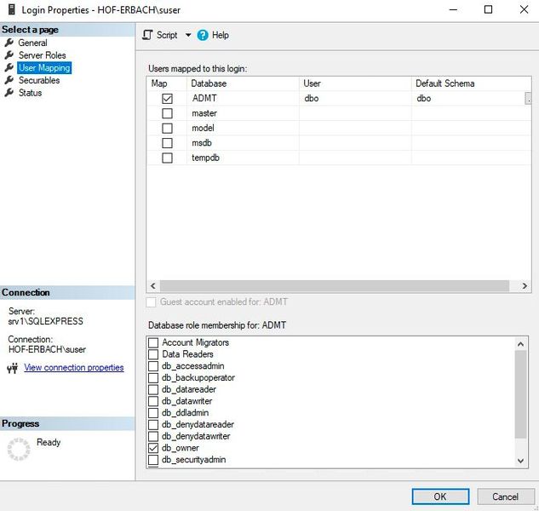The image size is (539, 511).
Task: Click the Database column header
Action: [243, 83]
